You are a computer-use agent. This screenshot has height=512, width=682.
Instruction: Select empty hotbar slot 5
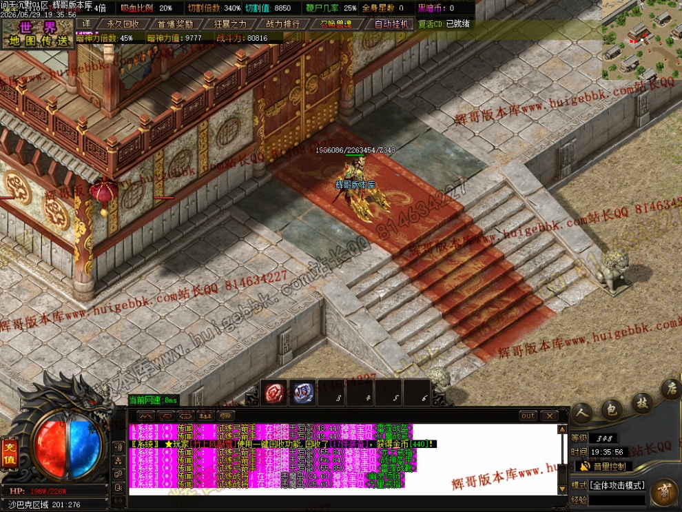[389, 393]
